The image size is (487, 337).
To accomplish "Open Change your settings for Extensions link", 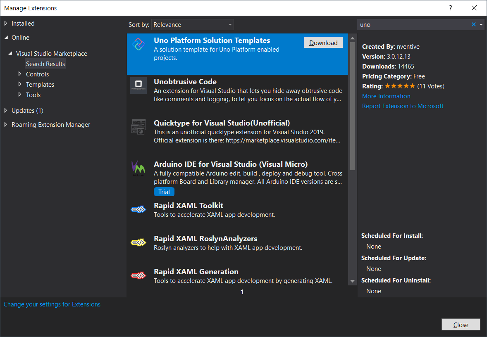I will 52,304.
